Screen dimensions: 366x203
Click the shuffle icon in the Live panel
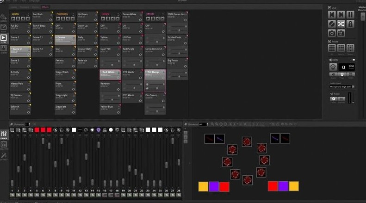(341, 24)
